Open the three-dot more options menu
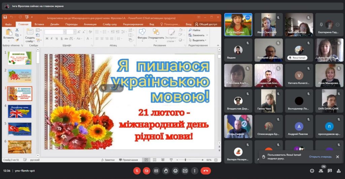This screenshot has width=345, height=179. 194,171
